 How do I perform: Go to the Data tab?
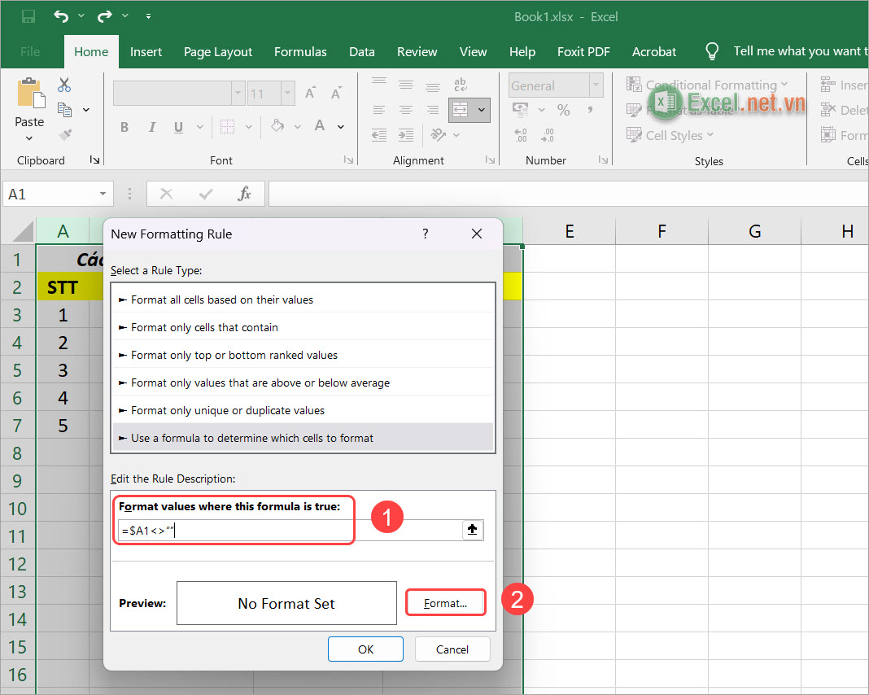[362, 51]
